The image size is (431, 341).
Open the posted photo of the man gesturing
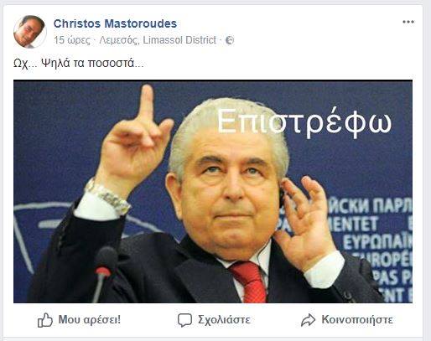pyautogui.click(x=213, y=192)
